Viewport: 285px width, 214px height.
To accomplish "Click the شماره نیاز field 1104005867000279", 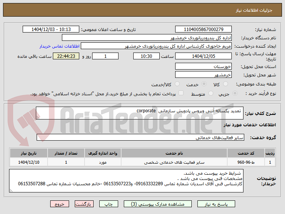I will (203, 29).
